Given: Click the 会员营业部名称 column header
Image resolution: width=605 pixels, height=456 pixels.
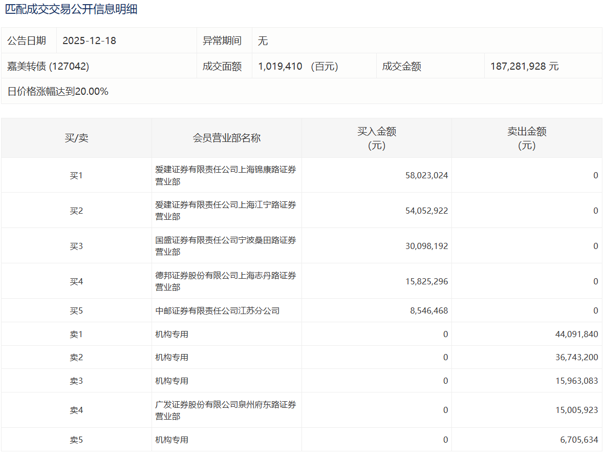Looking at the screenshot, I should [226, 138].
